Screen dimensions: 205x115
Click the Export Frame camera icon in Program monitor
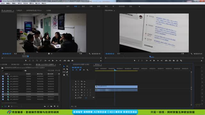coord(174,61)
